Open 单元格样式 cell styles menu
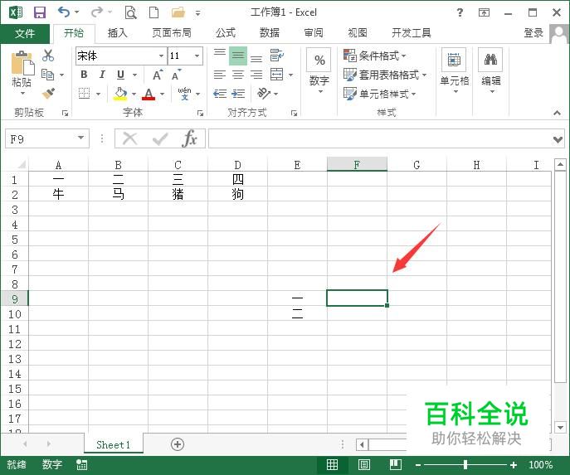 380,94
